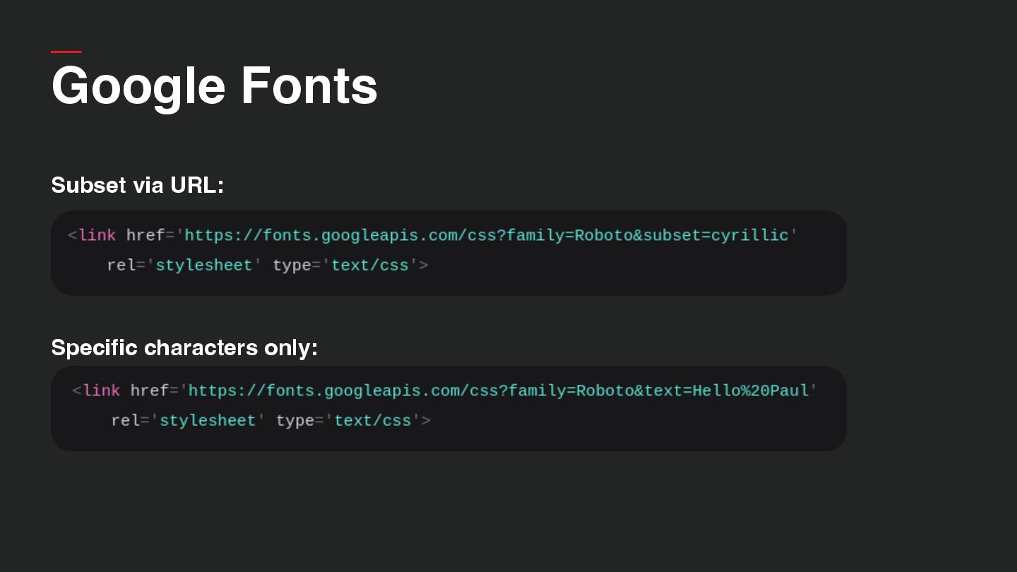1017x572 pixels.
Task: Click 'link' tag in first code block
Action: click(97, 235)
